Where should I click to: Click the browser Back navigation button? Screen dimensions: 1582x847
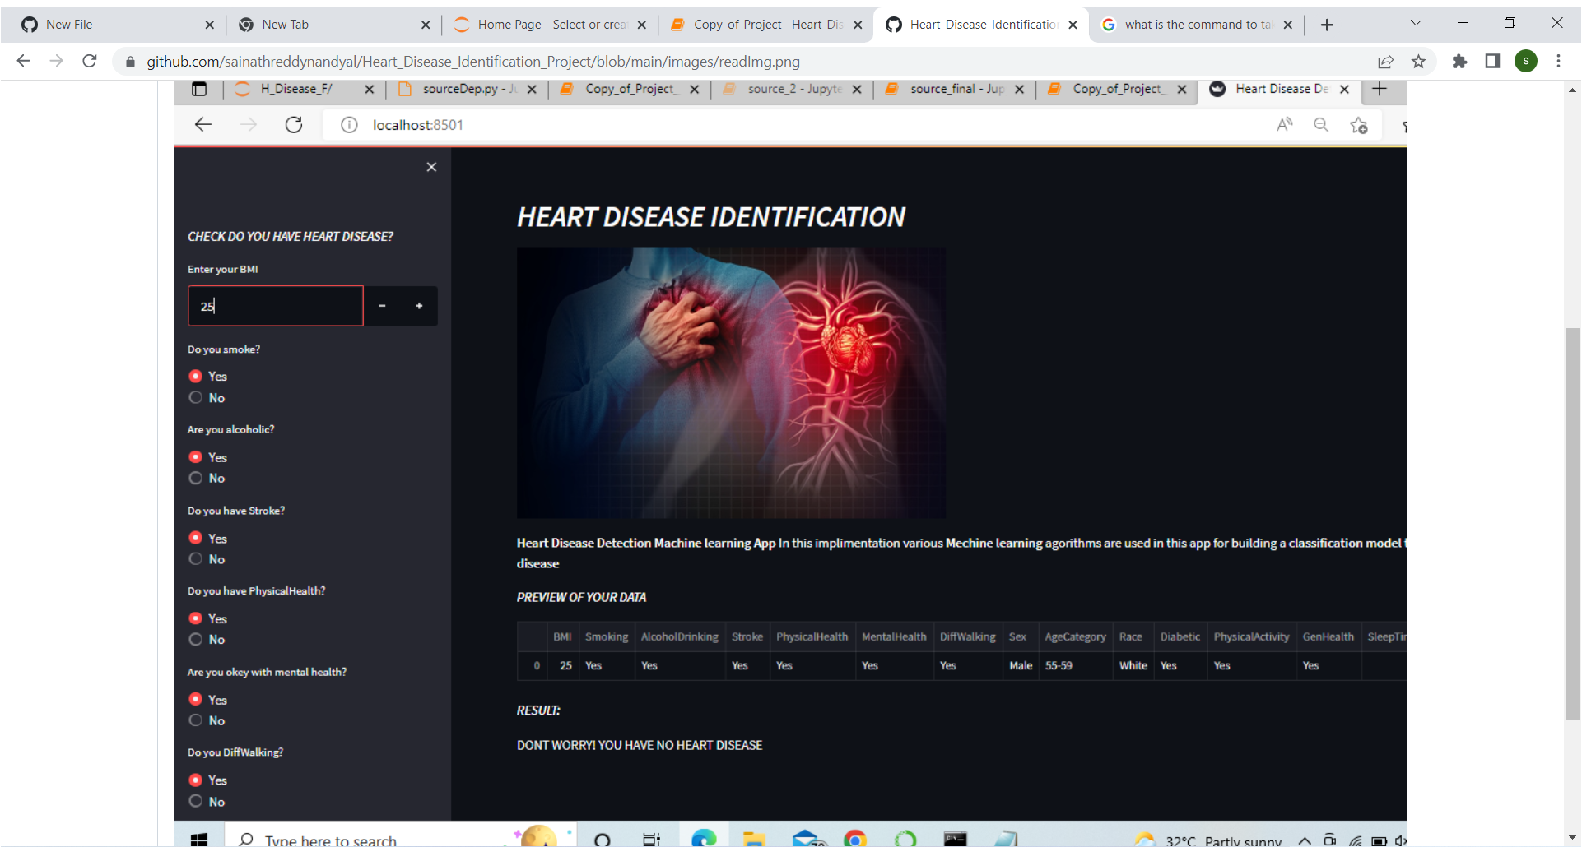(x=22, y=61)
